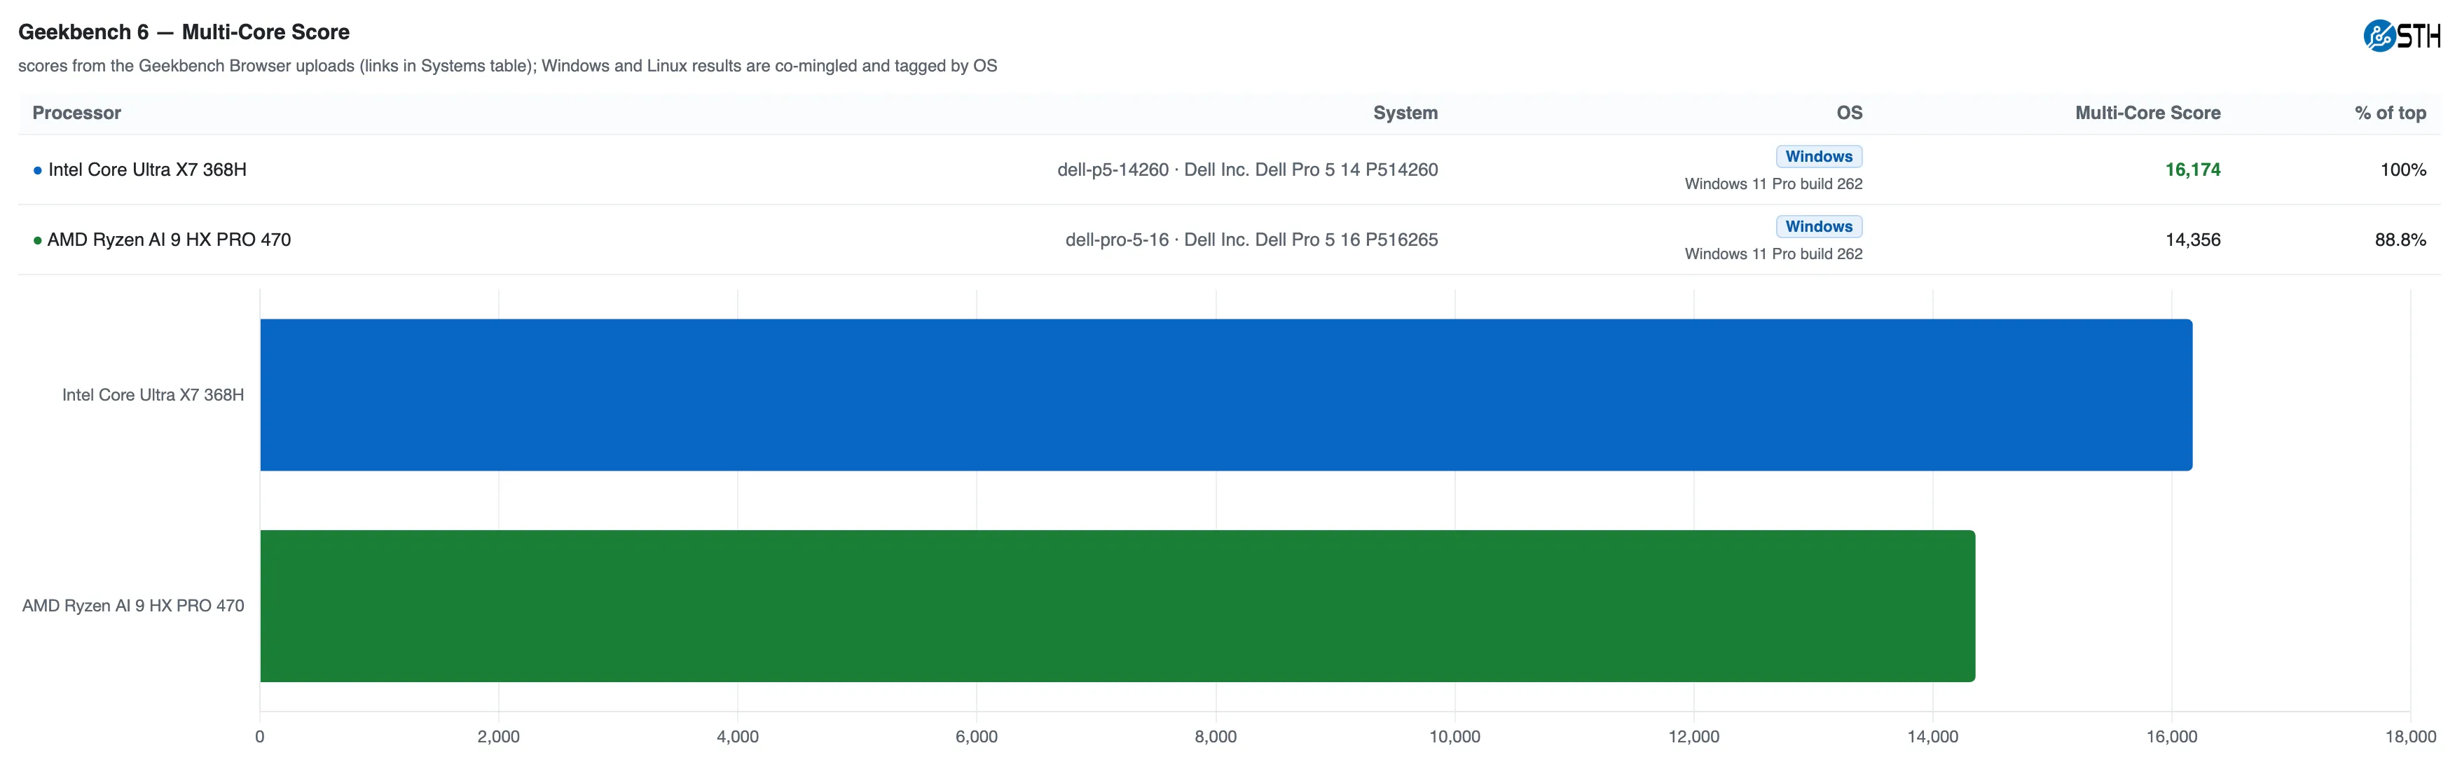Click the Windows tag in the Intel row
Viewport: 2462px width, 769px height.
pos(1819,157)
